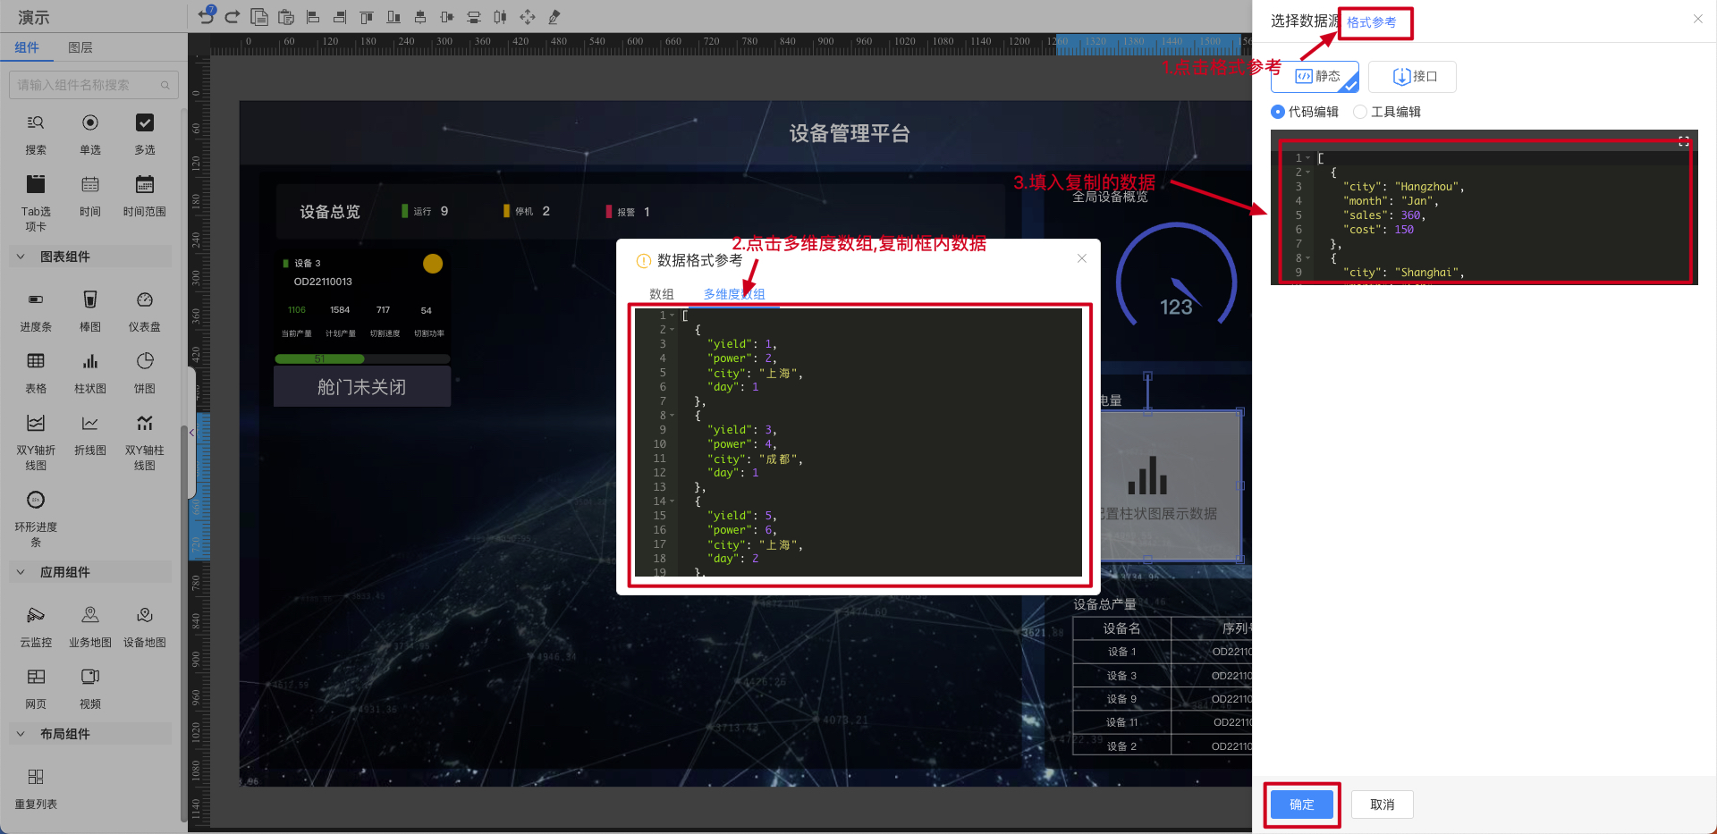Click the 云监控 camera component icon
1717x834 pixels.
point(36,616)
